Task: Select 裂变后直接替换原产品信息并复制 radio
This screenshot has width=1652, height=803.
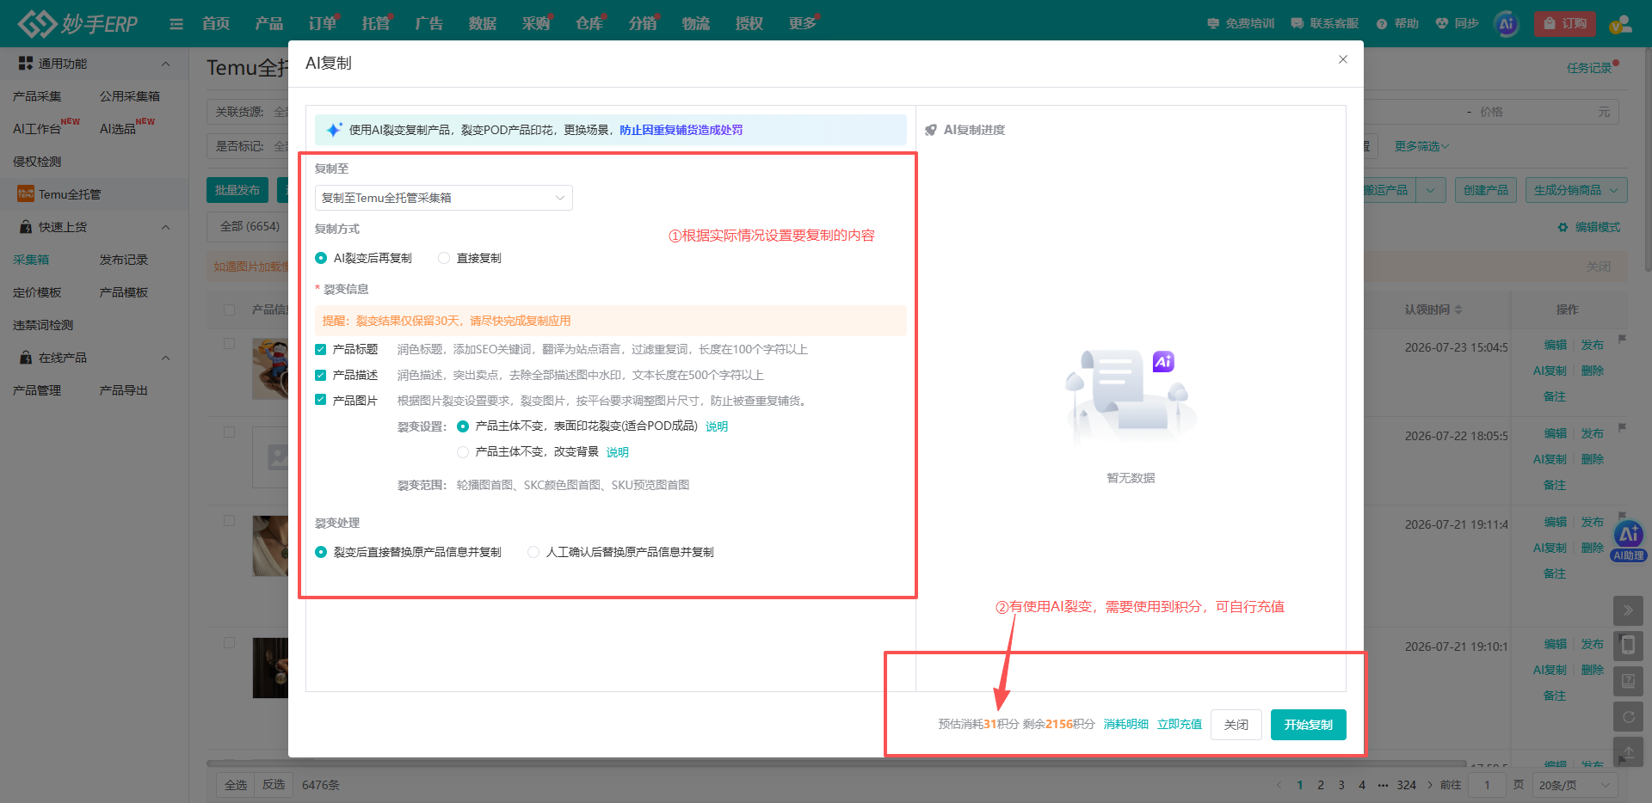Action: (321, 552)
